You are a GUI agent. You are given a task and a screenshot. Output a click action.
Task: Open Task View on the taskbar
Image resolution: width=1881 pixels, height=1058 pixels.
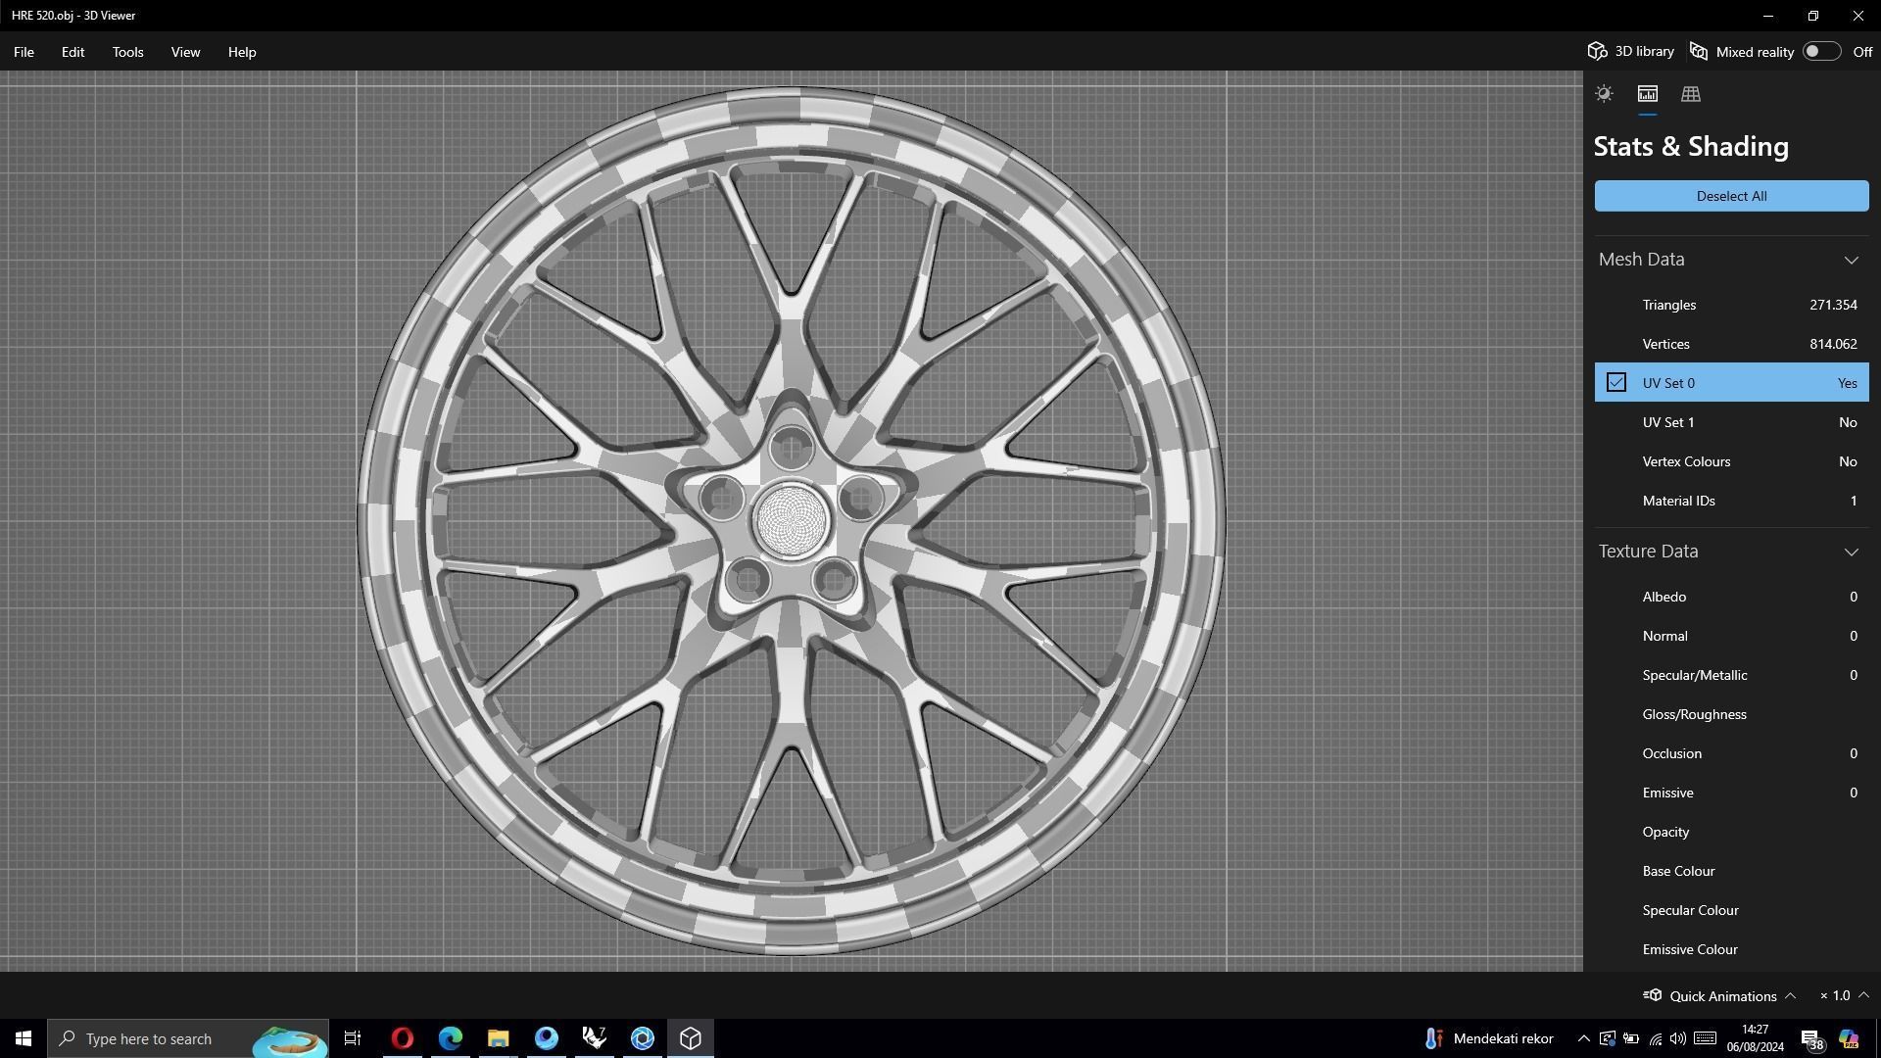353,1038
